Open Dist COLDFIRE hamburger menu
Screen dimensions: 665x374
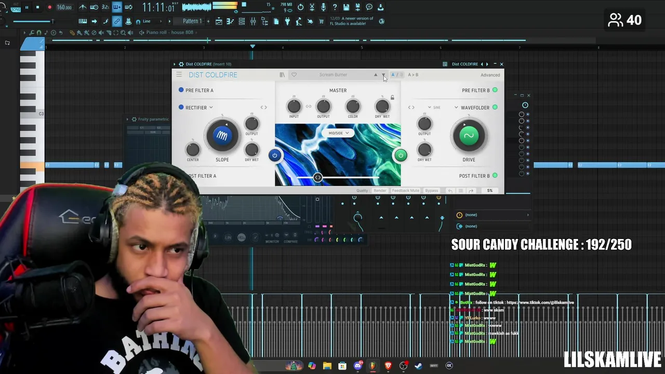179,75
